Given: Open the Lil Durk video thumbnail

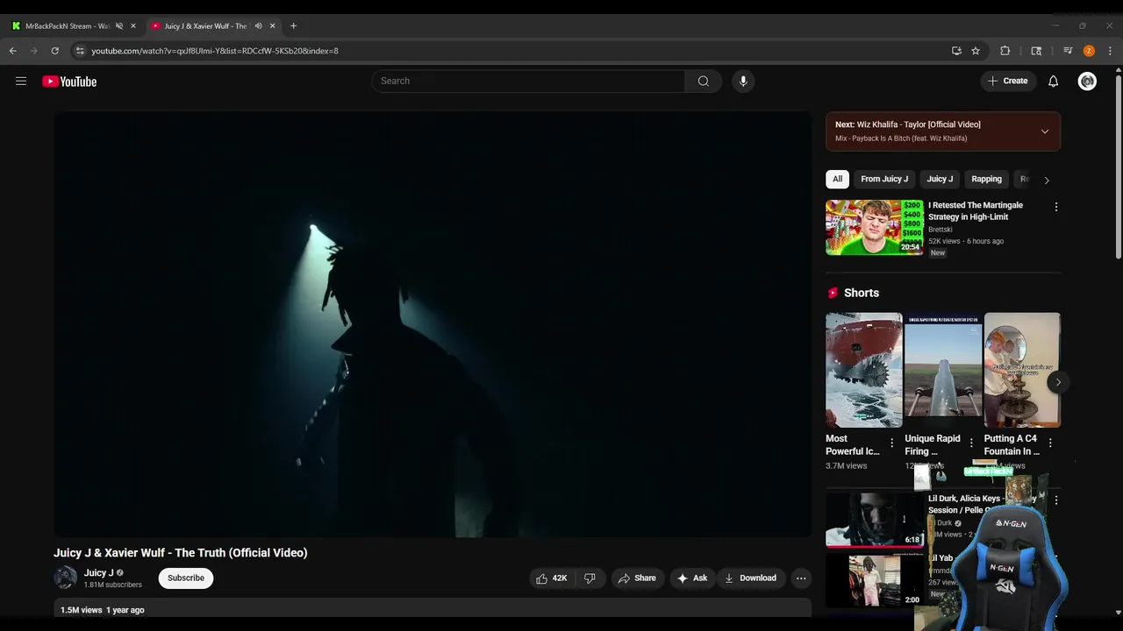Looking at the screenshot, I should (x=875, y=520).
